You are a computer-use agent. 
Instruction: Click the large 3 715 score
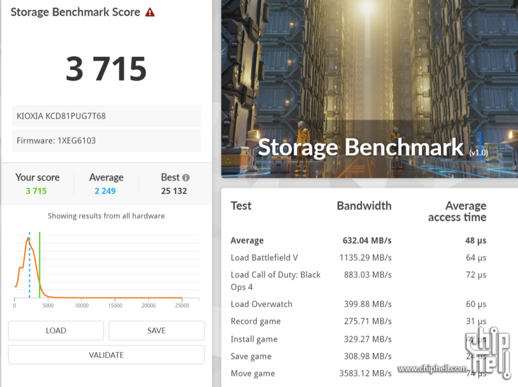pos(106,69)
